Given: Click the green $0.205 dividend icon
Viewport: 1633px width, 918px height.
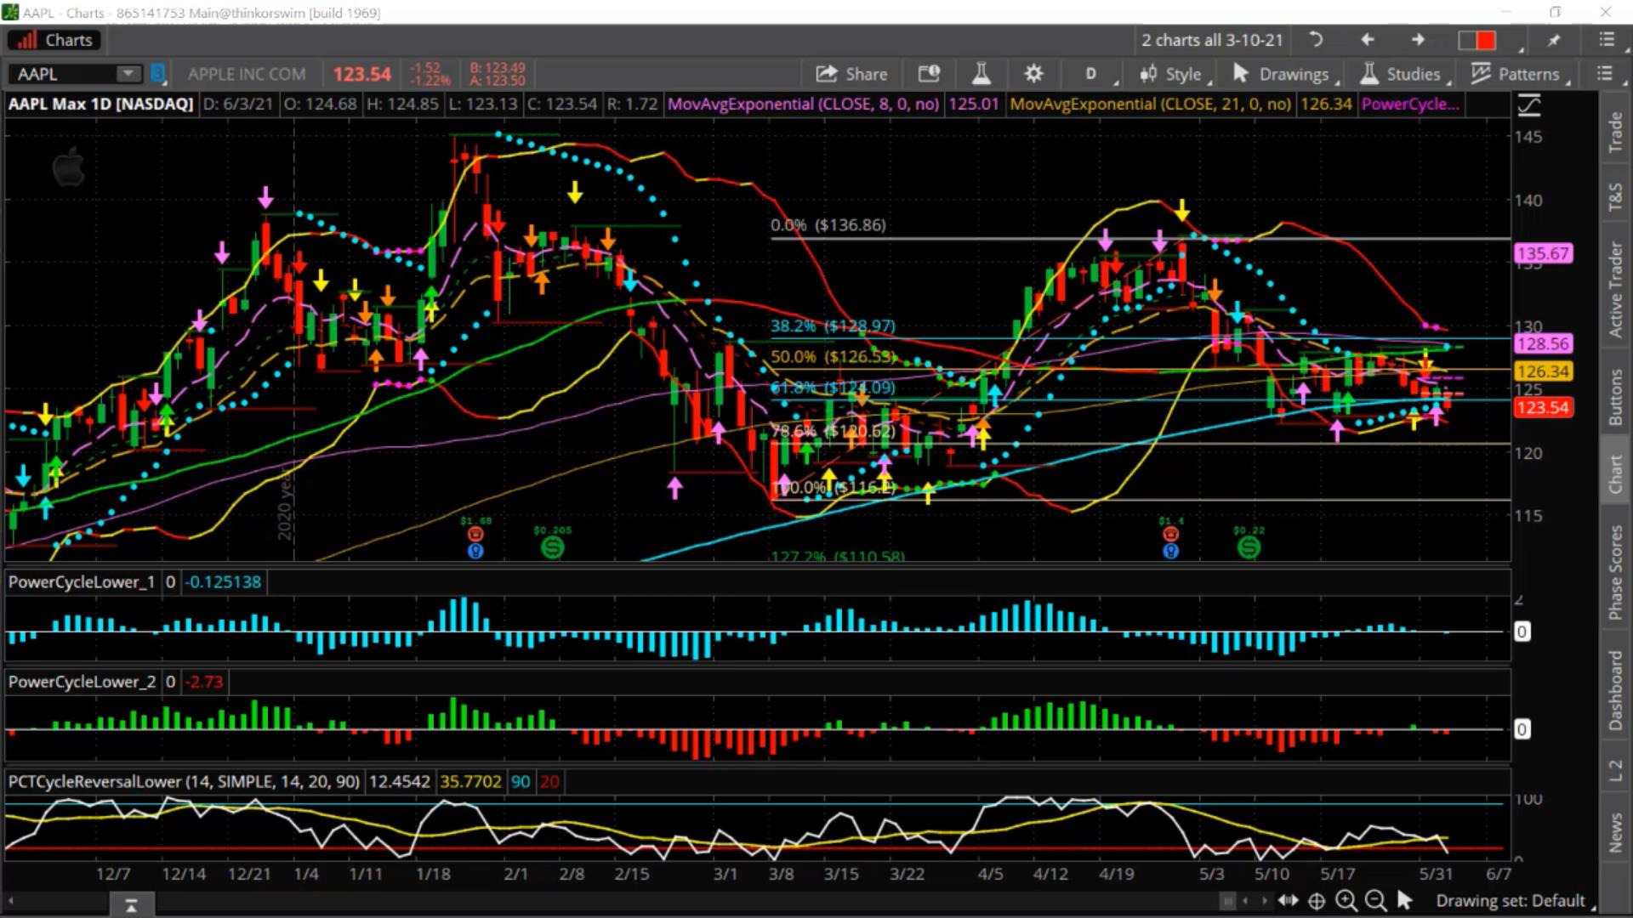Looking at the screenshot, I should point(552,547).
